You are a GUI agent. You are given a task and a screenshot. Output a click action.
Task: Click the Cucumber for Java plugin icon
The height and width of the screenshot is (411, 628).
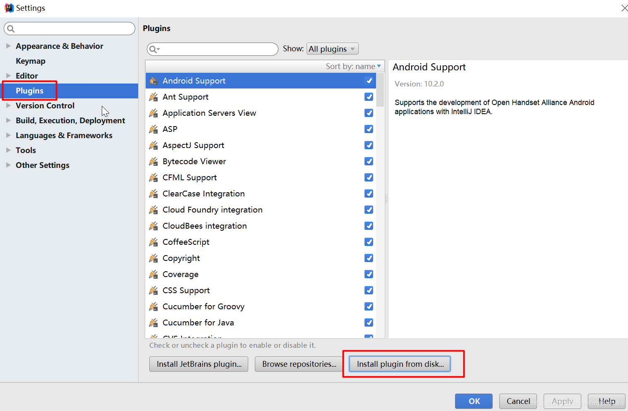[153, 323]
